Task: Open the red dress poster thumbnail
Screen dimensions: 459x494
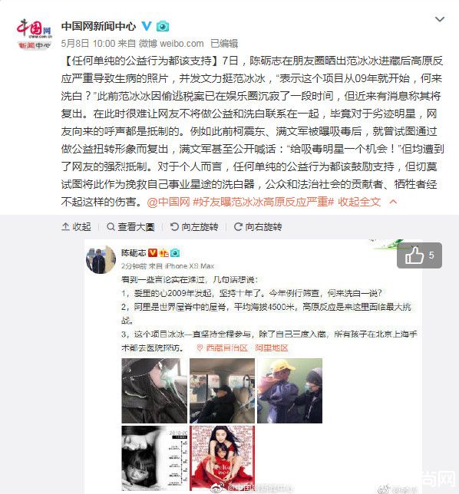Action: [222, 458]
